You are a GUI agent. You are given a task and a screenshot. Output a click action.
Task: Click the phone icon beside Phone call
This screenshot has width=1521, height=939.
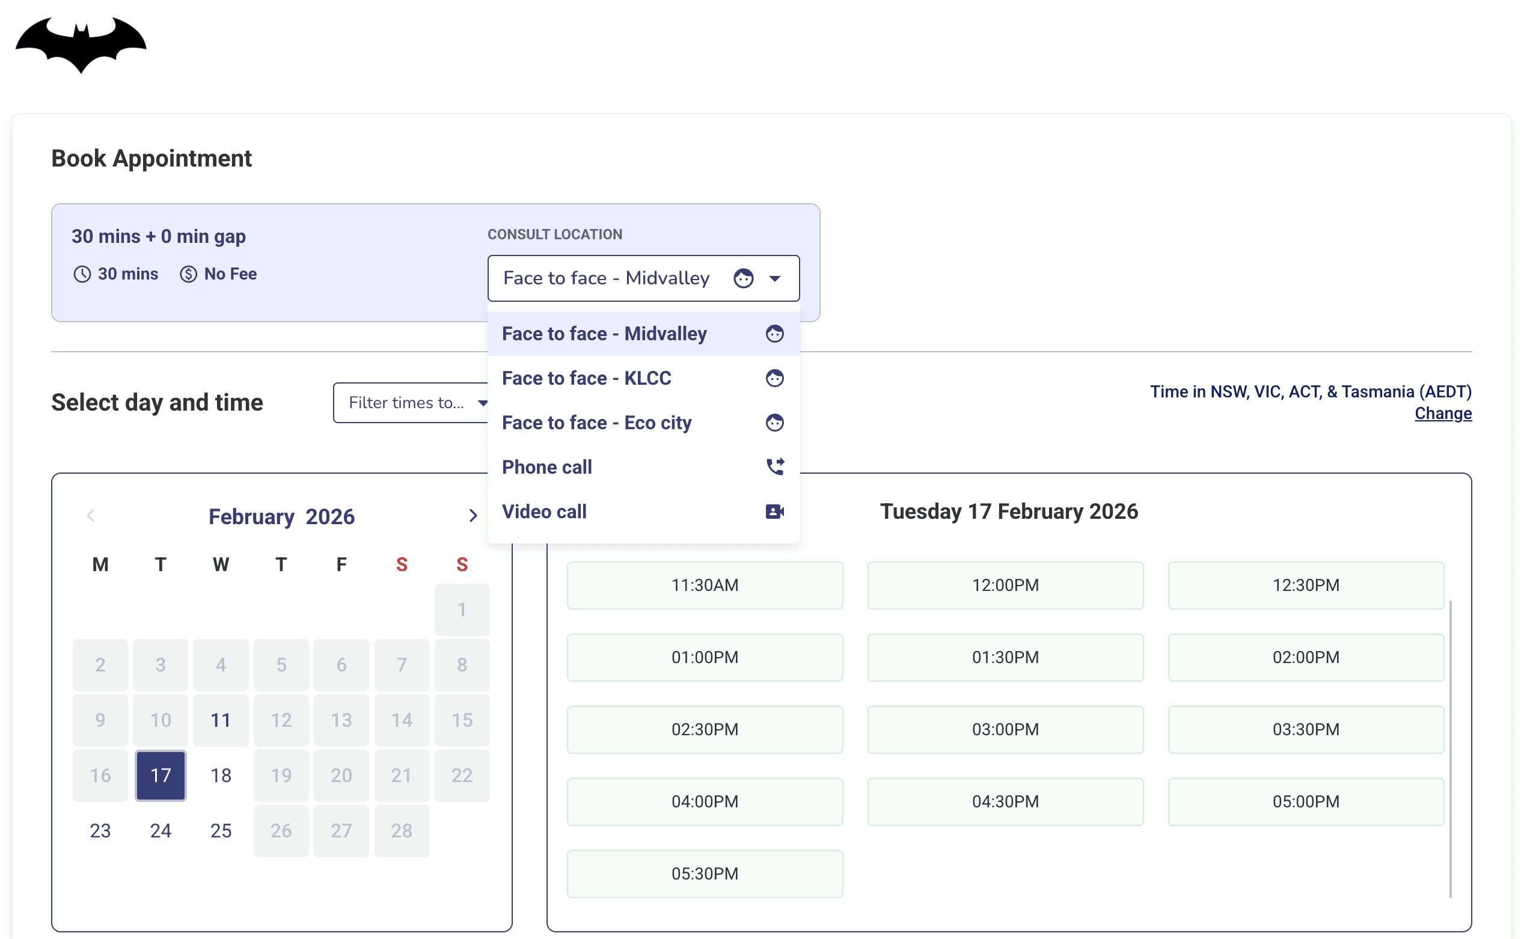click(x=774, y=466)
